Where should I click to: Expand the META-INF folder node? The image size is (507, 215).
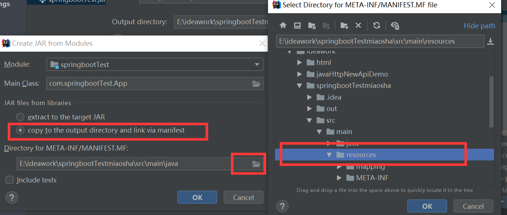(x=338, y=178)
